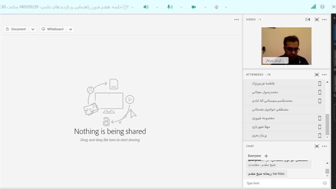
Task: Add a new chat with the plus icon
Action: pyautogui.click(x=266, y=156)
